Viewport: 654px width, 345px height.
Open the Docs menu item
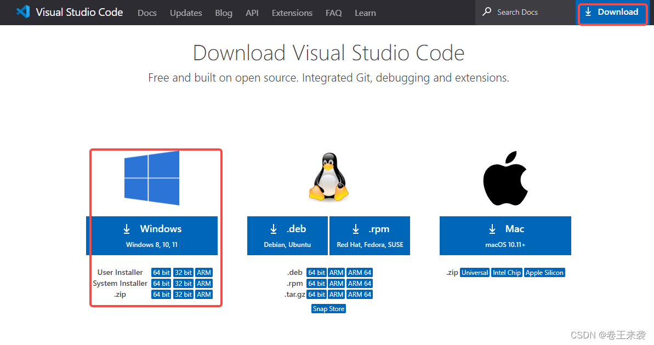coord(147,13)
